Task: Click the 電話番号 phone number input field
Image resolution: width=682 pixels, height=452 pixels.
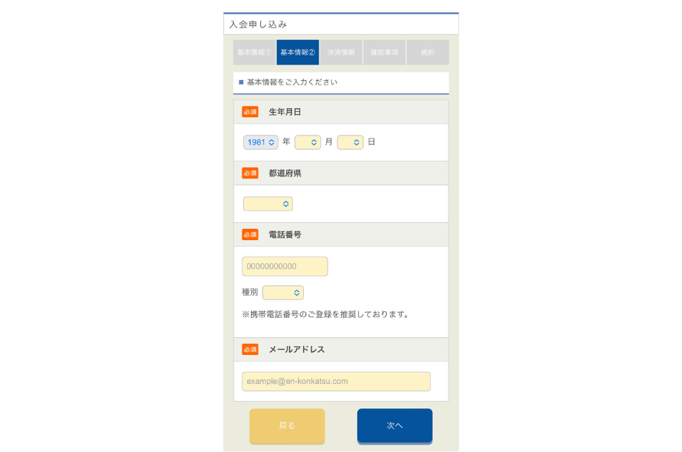Action: pyautogui.click(x=285, y=267)
